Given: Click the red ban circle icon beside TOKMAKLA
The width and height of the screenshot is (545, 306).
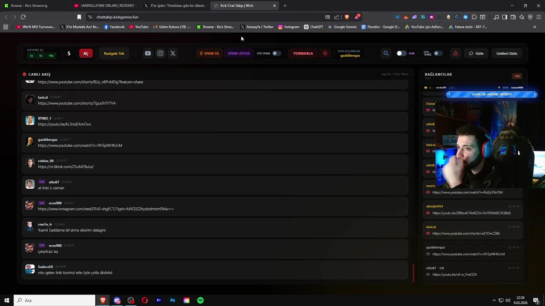Looking at the screenshot, I should [325, 54].
